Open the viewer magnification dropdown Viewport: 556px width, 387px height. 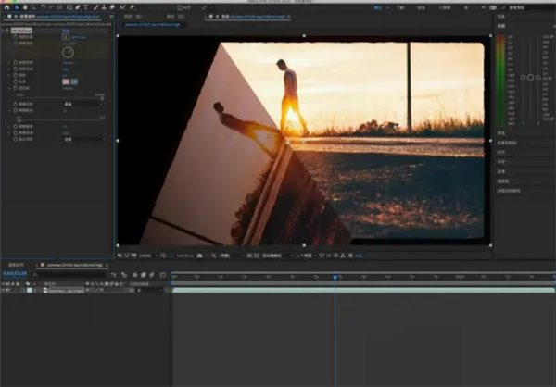pos(148,256)
